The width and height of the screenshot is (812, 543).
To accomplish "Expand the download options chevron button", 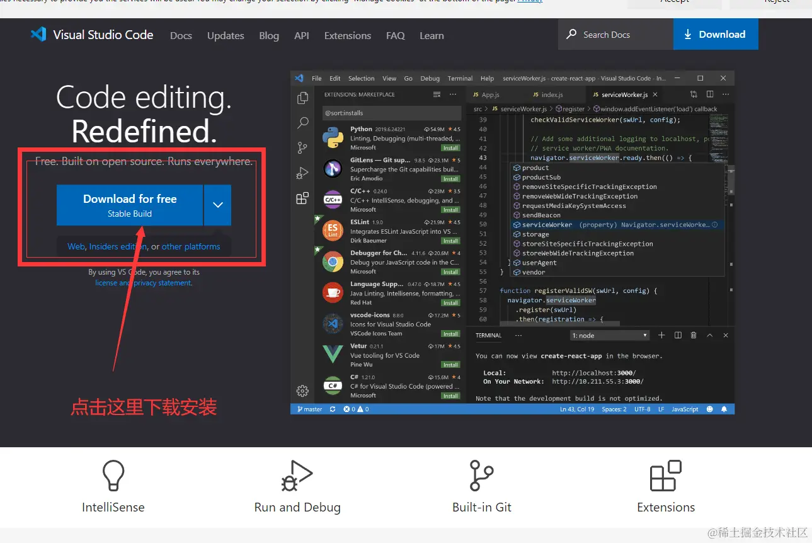I will (218, 205).
